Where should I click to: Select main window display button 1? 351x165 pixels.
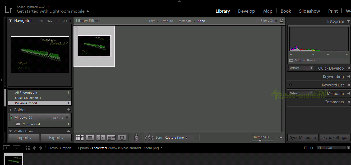pos(7,148)
